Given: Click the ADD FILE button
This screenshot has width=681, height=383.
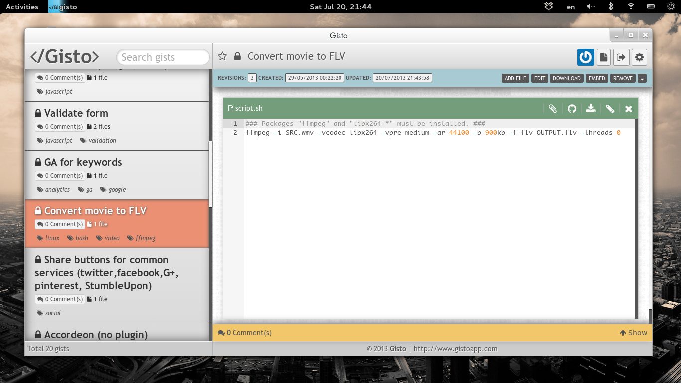Looking at the screenshot, I should pos(515,78).
